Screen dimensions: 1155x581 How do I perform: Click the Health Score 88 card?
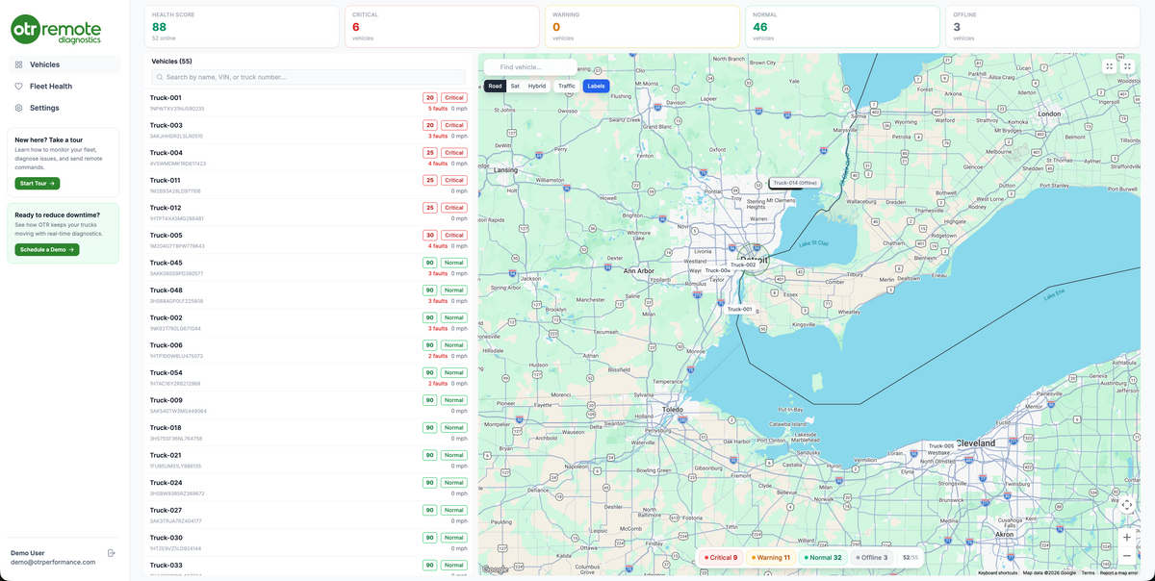pos(242,27)
